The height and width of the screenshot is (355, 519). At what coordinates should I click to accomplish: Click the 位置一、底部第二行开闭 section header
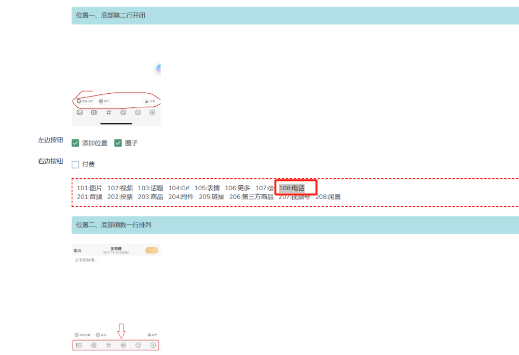click(111, 16)
